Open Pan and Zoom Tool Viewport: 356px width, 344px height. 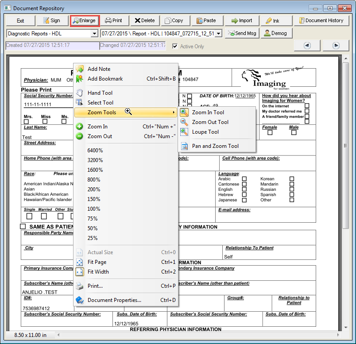(215, 146)
